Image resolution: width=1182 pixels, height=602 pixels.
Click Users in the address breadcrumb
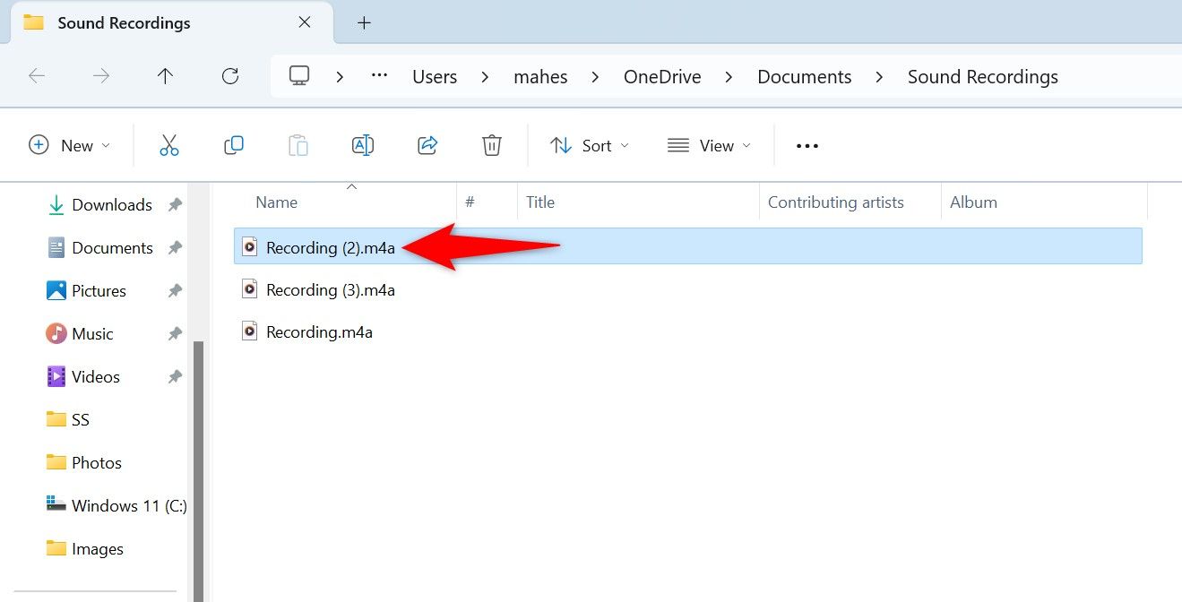(435, 77)
